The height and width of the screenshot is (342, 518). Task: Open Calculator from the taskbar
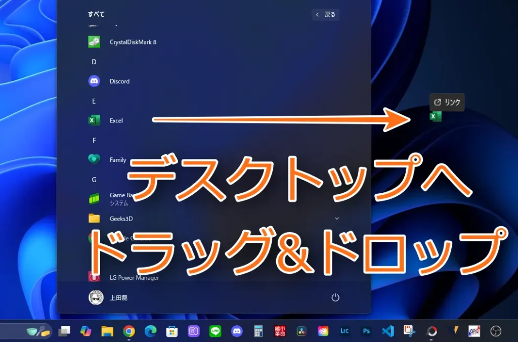[258, 331]
